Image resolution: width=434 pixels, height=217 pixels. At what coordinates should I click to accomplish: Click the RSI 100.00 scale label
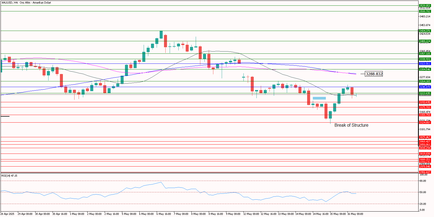tap(423, 174)
